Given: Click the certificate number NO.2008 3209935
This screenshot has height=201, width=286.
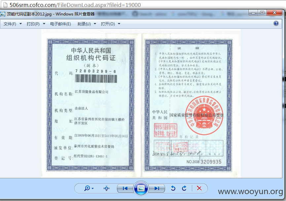Looking at the screenshot, I should (204, 162).
